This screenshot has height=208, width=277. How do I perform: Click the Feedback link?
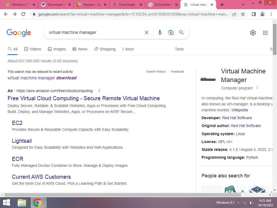(177, 71)
